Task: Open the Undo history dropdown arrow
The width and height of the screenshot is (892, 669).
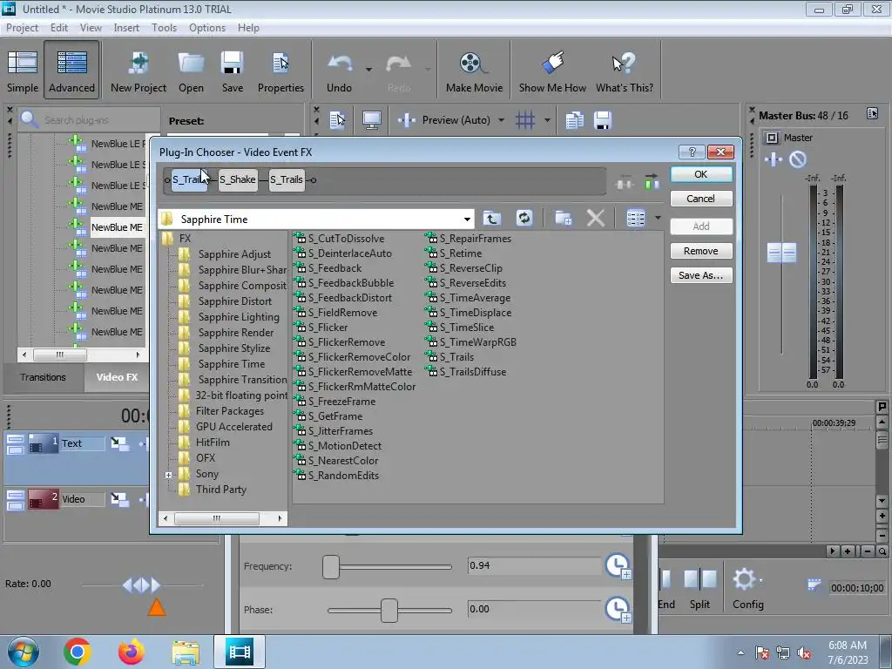Action: [368, 70]
